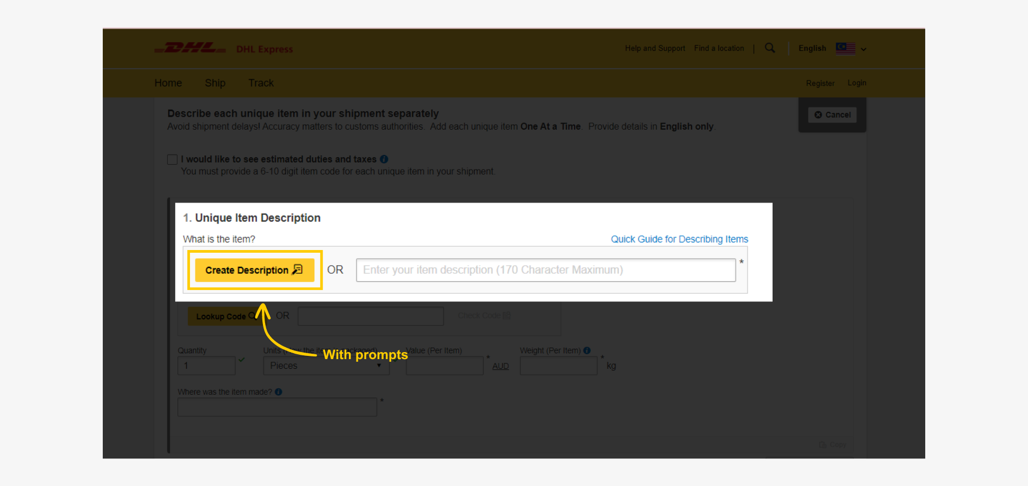Viewport: 1028px width, 486px height.
Task: Click the Register link
Action: (x=820, y=83)
